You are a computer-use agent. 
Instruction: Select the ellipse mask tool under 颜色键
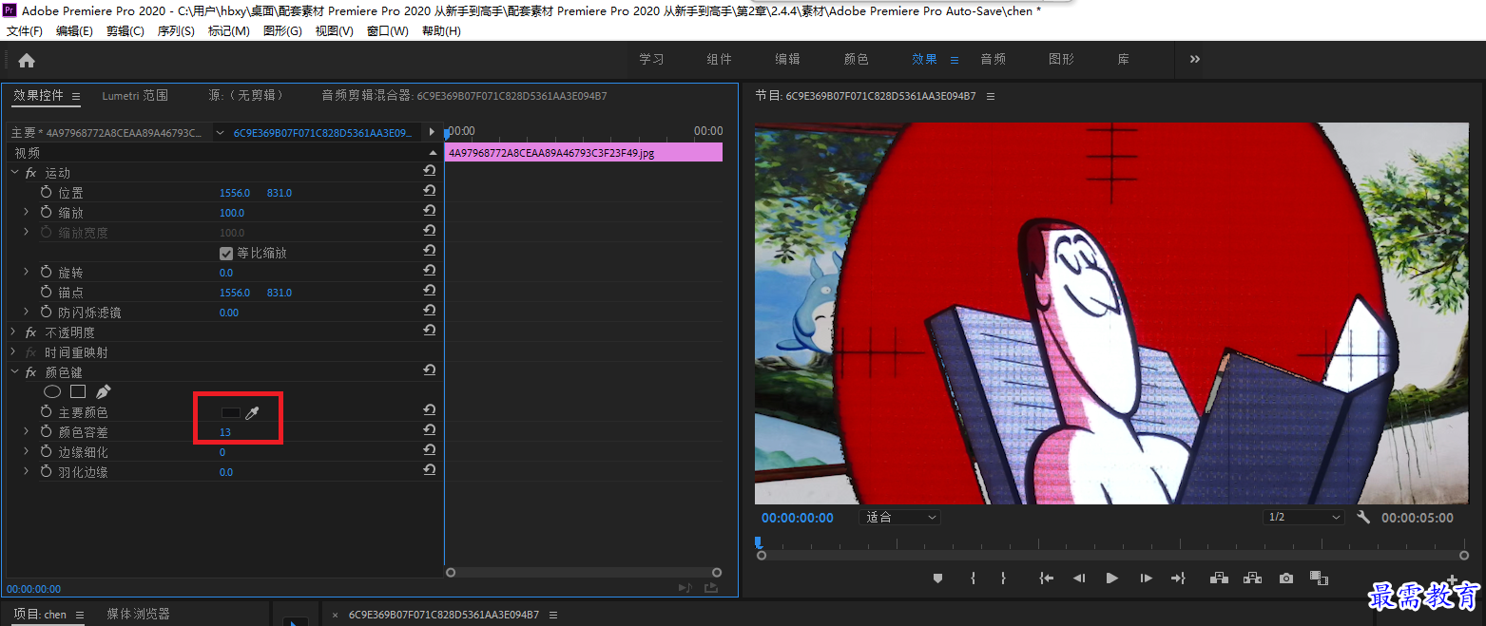(x=52, y=391)
